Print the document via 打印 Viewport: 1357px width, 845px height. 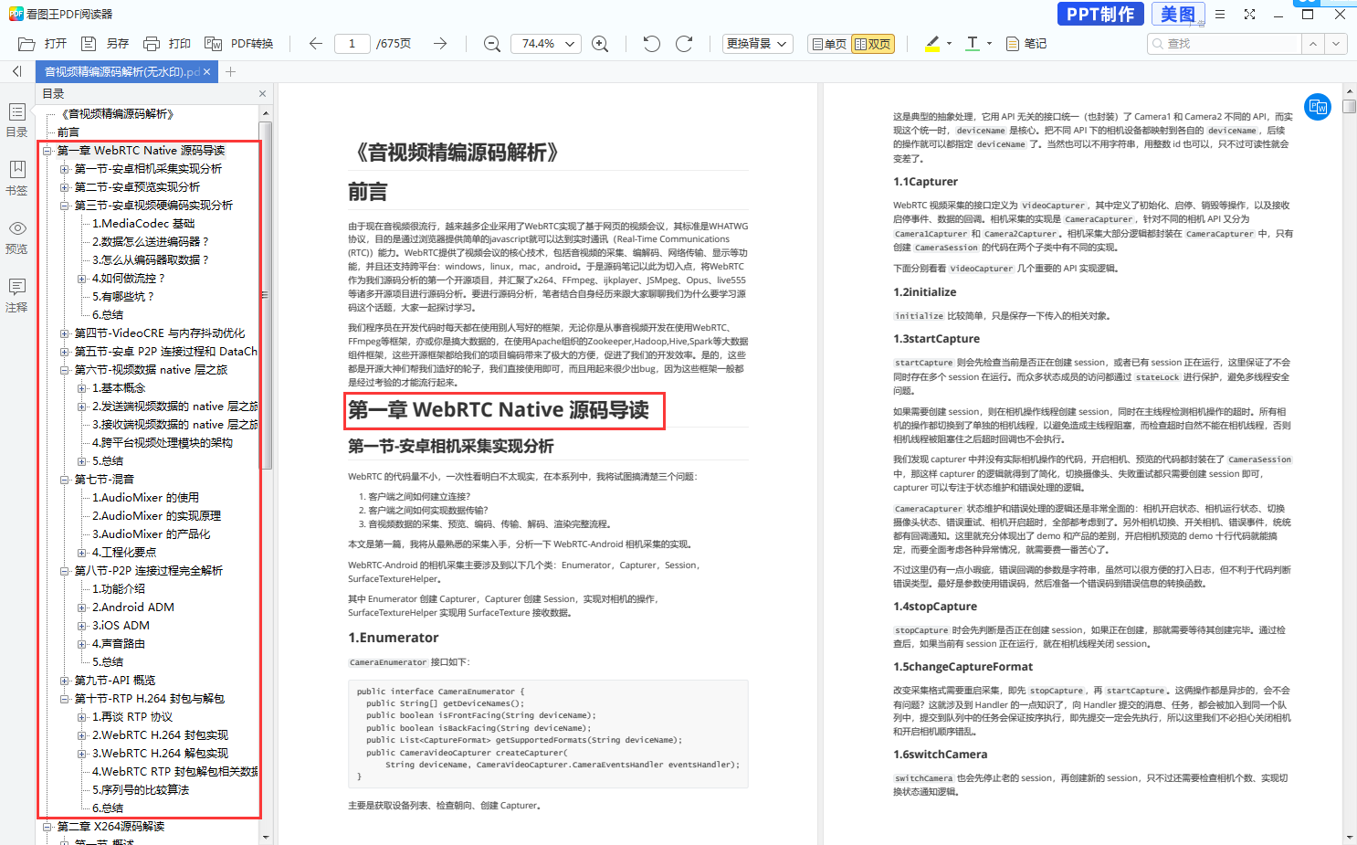click(x=167, y=44)
